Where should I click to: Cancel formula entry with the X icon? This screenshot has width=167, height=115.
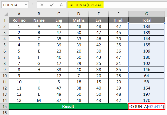click(42, 5)
